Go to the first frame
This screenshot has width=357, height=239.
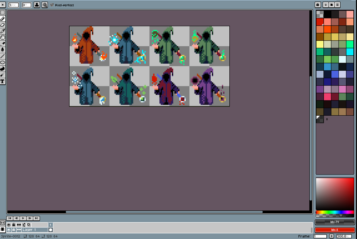coord(10,218)
